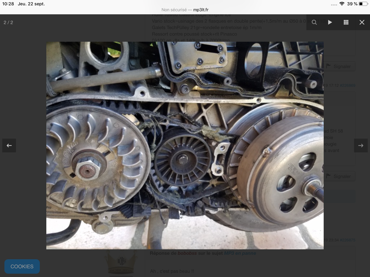Screen dimensions: 370x277
Task: Tap the mp3lt.fr address bar
Action: tap(185, 10)
